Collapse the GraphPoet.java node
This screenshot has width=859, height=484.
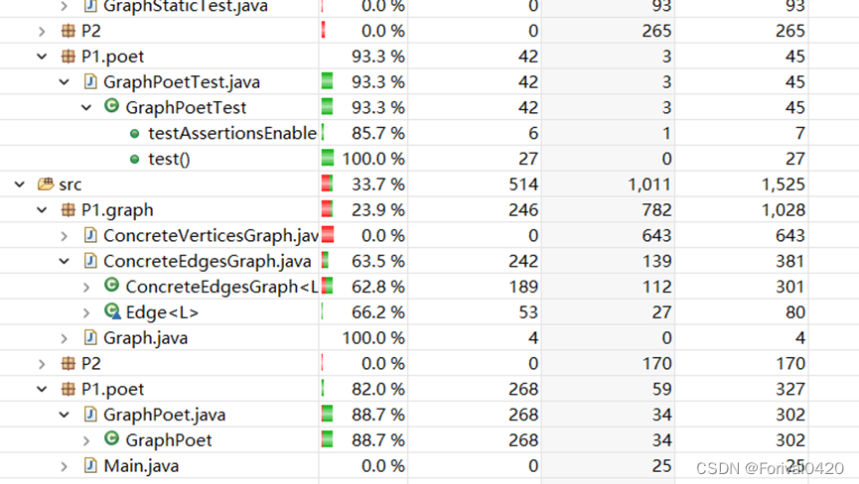pyautogui.click(x=65, y=416)
